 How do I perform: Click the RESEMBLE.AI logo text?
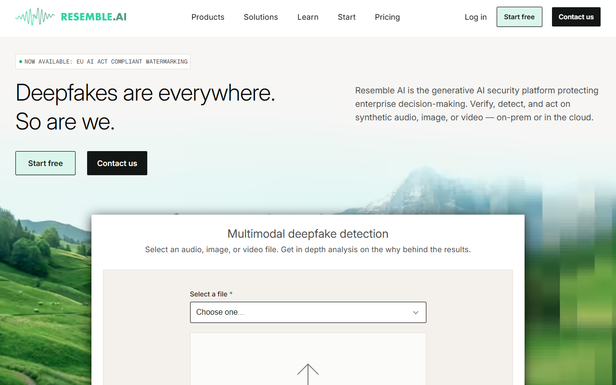(x=94, y=17)
